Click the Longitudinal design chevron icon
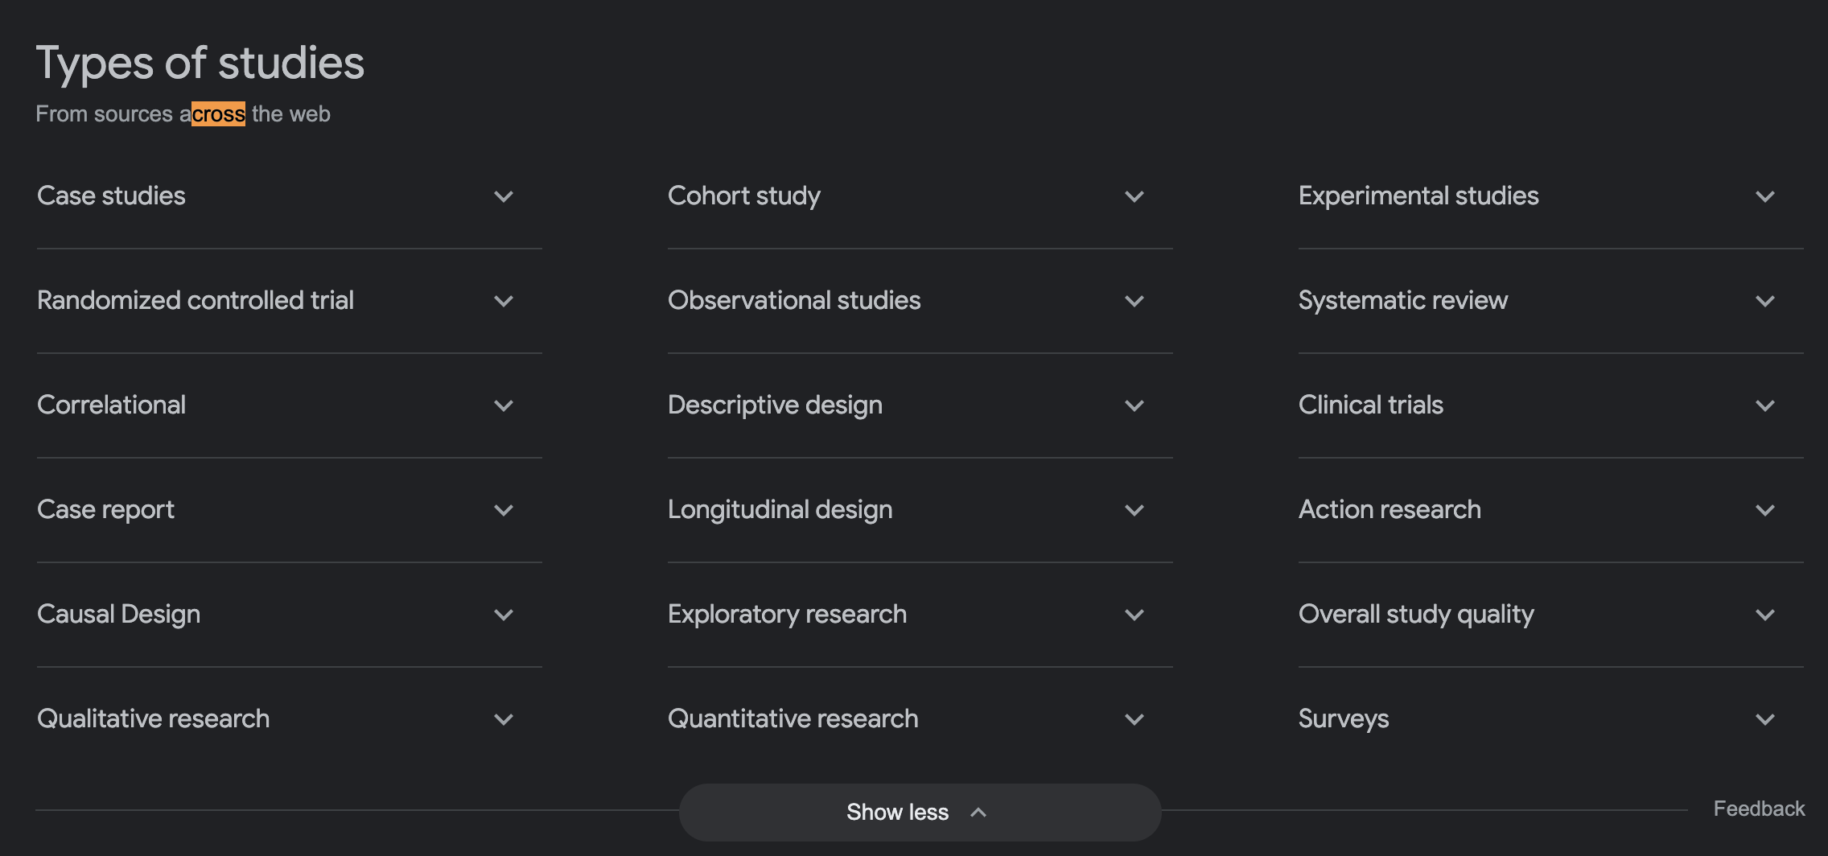Image resolution: width=1828 pixels, height=856 pixels. coord(1134,510)
